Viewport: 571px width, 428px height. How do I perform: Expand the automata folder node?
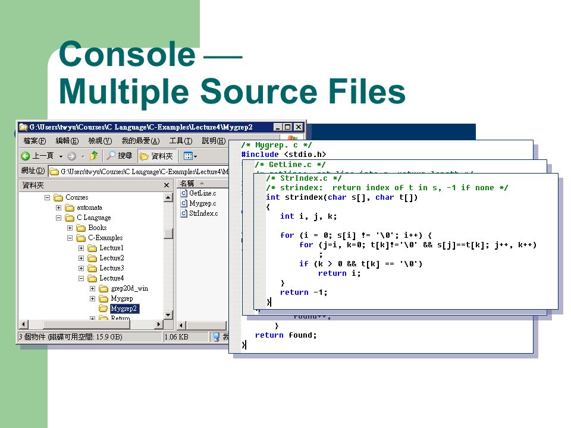[x=59, y=208]
